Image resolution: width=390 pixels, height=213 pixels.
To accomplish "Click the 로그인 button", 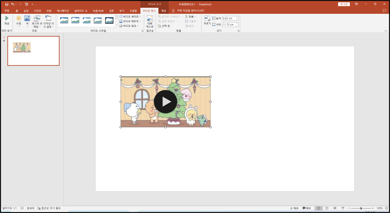I will click(344, 4).
